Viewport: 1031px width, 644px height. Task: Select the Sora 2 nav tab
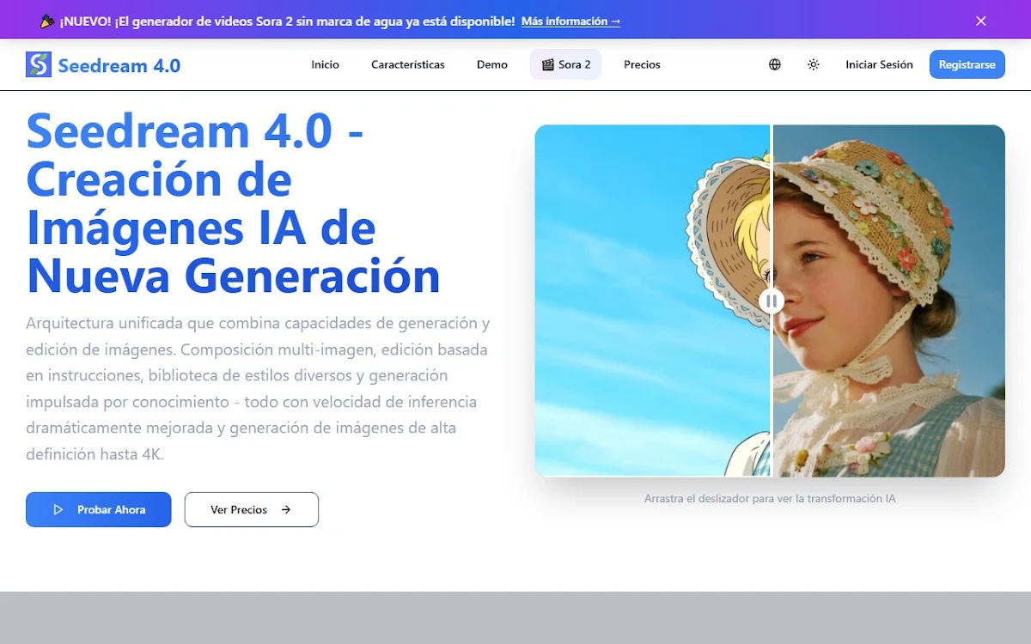[566, 64]
